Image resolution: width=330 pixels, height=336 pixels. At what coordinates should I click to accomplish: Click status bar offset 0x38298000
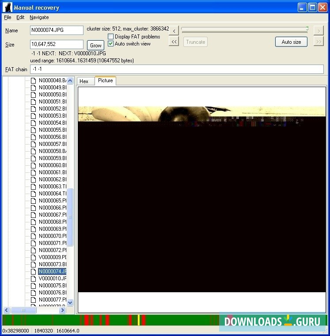(x=16, y=331)
